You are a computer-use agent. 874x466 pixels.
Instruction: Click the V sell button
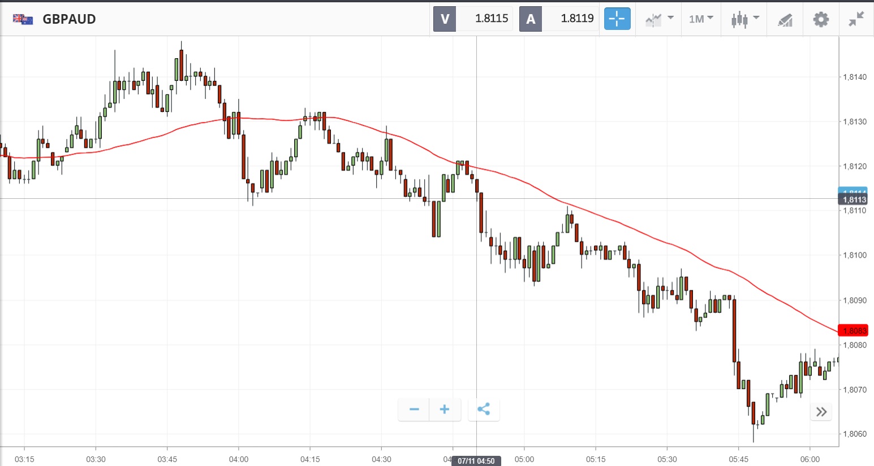coord(445,19)
